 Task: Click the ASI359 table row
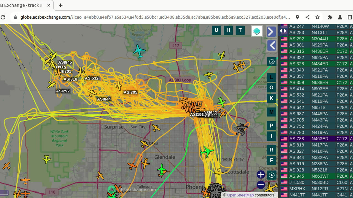(316, 82)
